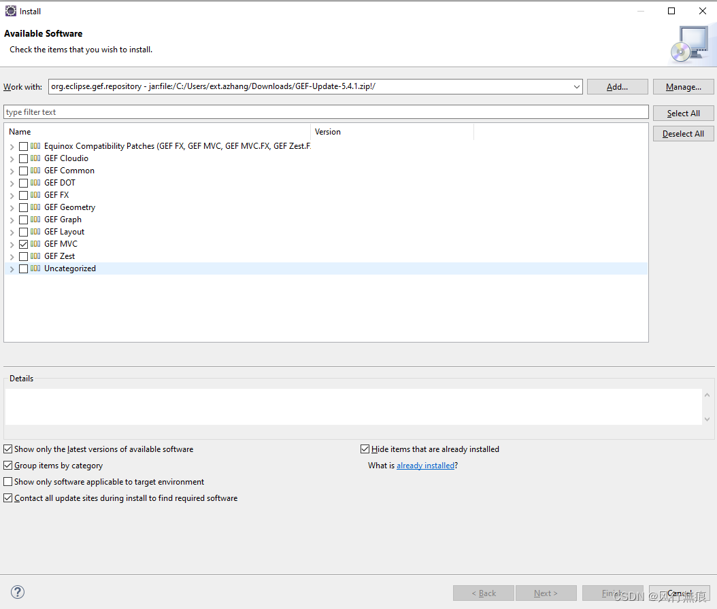
Task: Select the GEF Geometry row label
Action: [69, 207]
